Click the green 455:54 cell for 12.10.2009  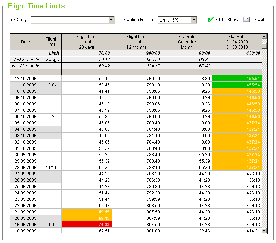236,78
